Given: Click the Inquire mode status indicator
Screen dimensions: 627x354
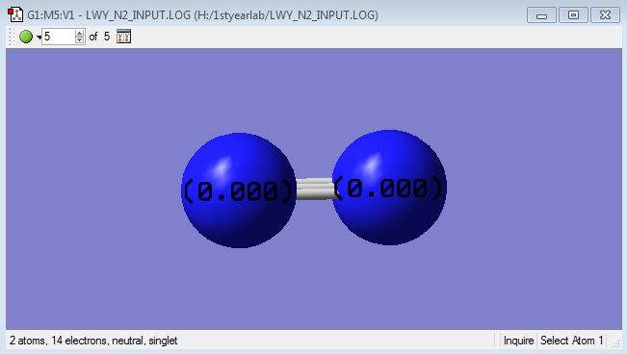Looking at the screenshot, I should [x=518, y=341].
